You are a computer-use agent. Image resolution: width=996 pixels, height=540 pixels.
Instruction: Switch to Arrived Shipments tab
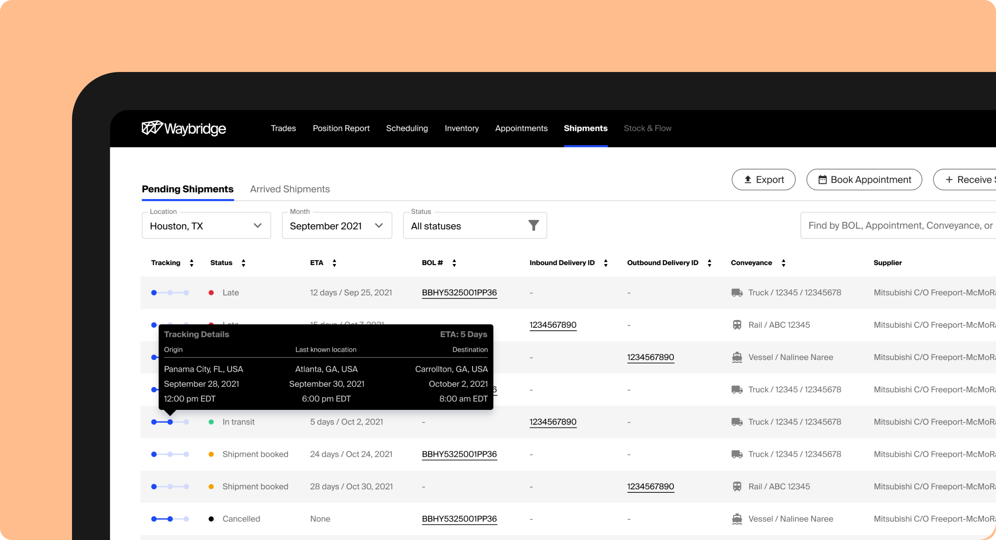point(289,189)
